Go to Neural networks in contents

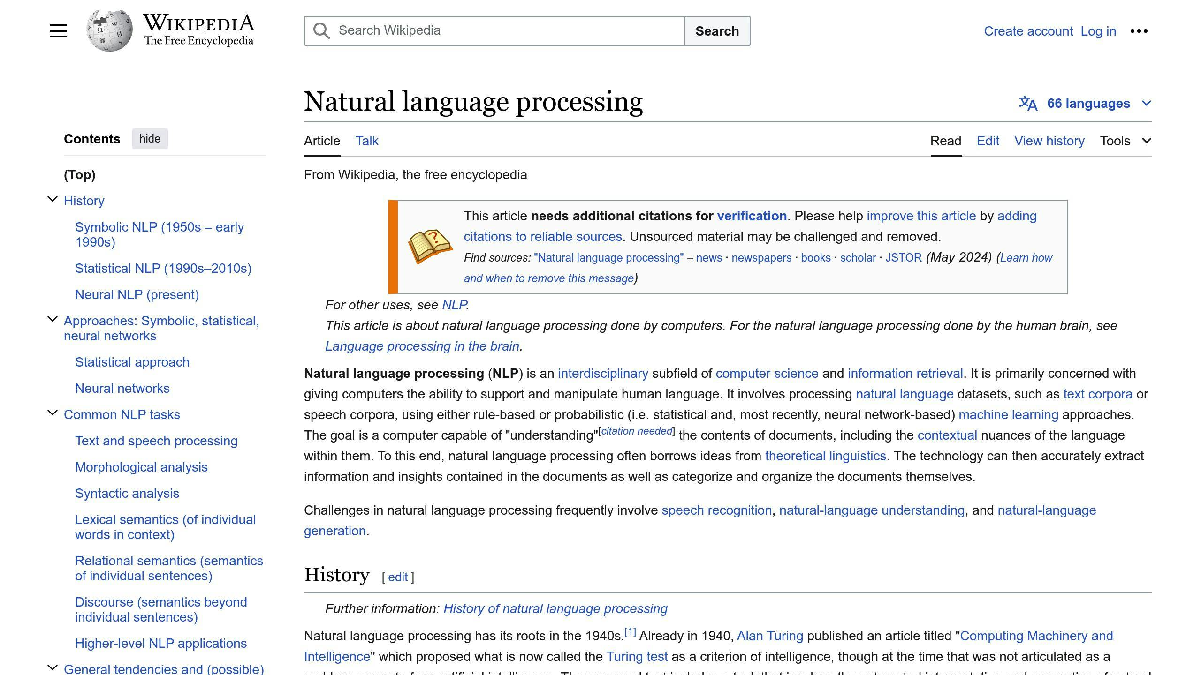point(122,388)
